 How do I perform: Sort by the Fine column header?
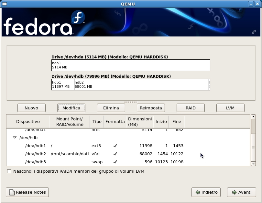pos(177,121)
